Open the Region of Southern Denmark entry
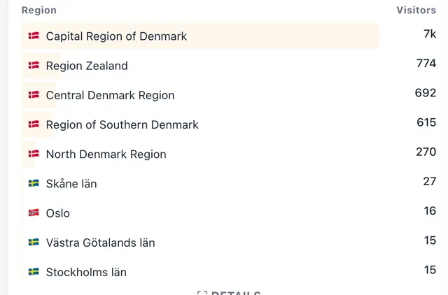Image resolution: width=448 pixels, height=295 pixels. [x=122, y=125]
